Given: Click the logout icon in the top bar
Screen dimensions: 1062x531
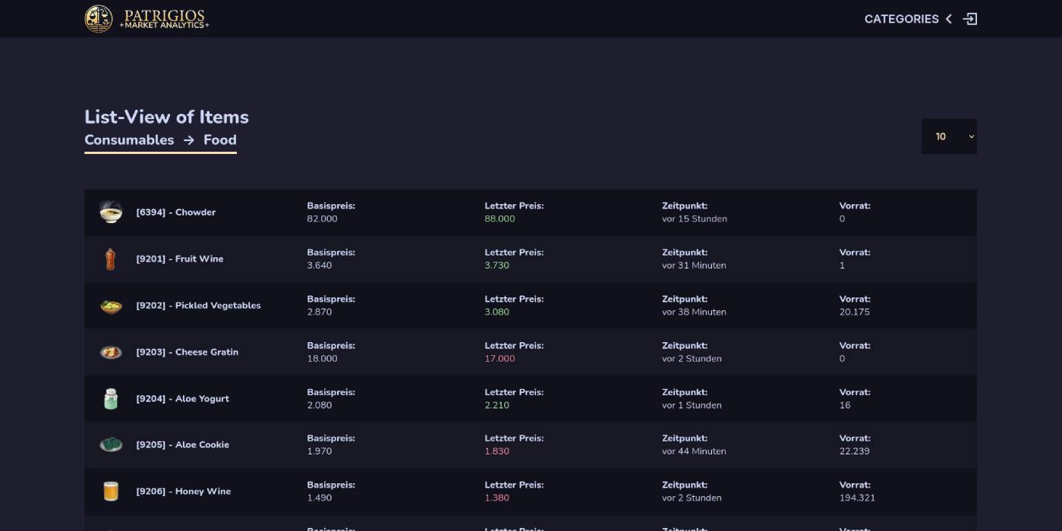Looking at the screenshot, I should coord(972,18).
